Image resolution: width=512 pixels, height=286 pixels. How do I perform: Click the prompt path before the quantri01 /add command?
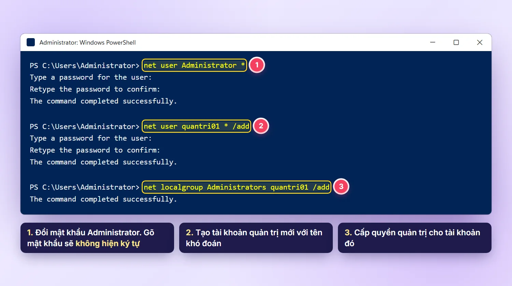[x=85, y=126]
